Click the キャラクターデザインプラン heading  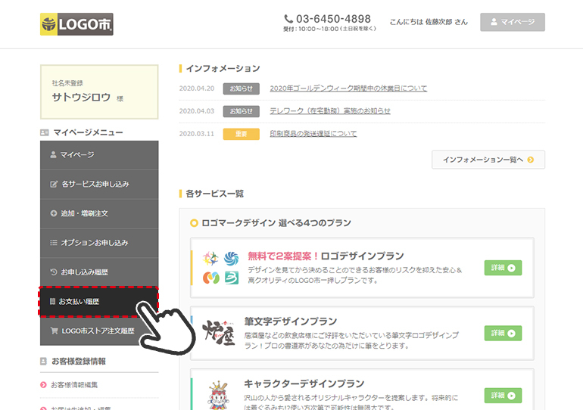[x=304, y=384]
